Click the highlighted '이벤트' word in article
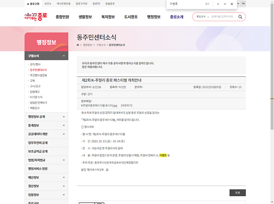 click(x=163, y=155)
